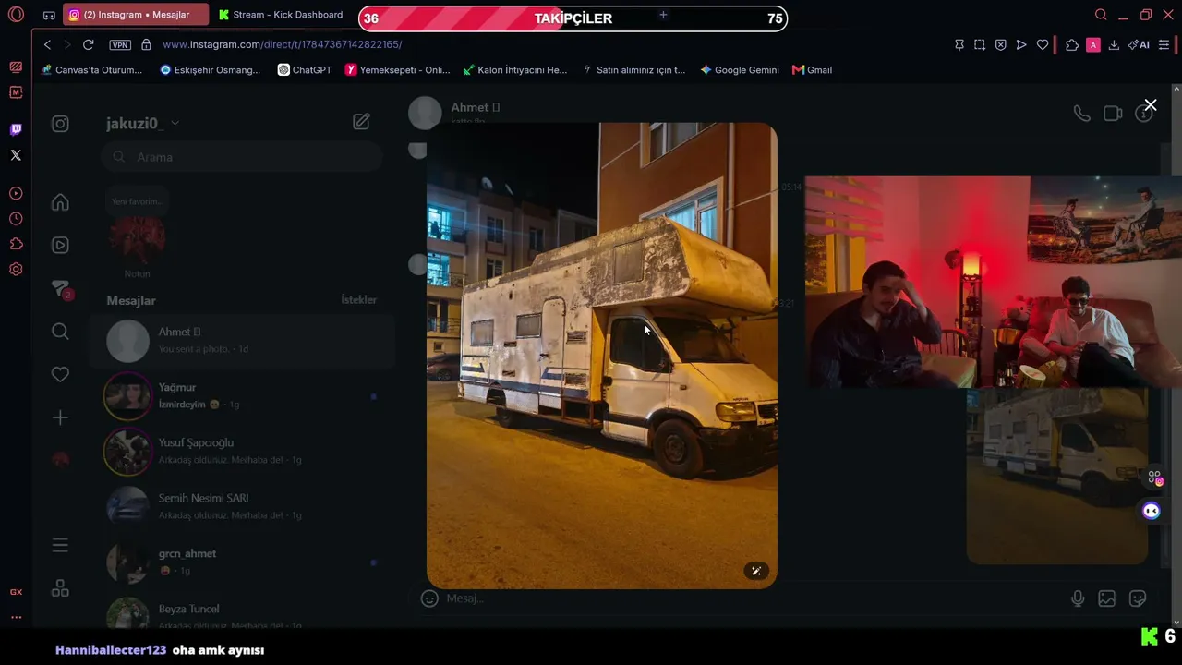
Task: Open the Yemeksepeti bookmark
Action: click(398, 70)
